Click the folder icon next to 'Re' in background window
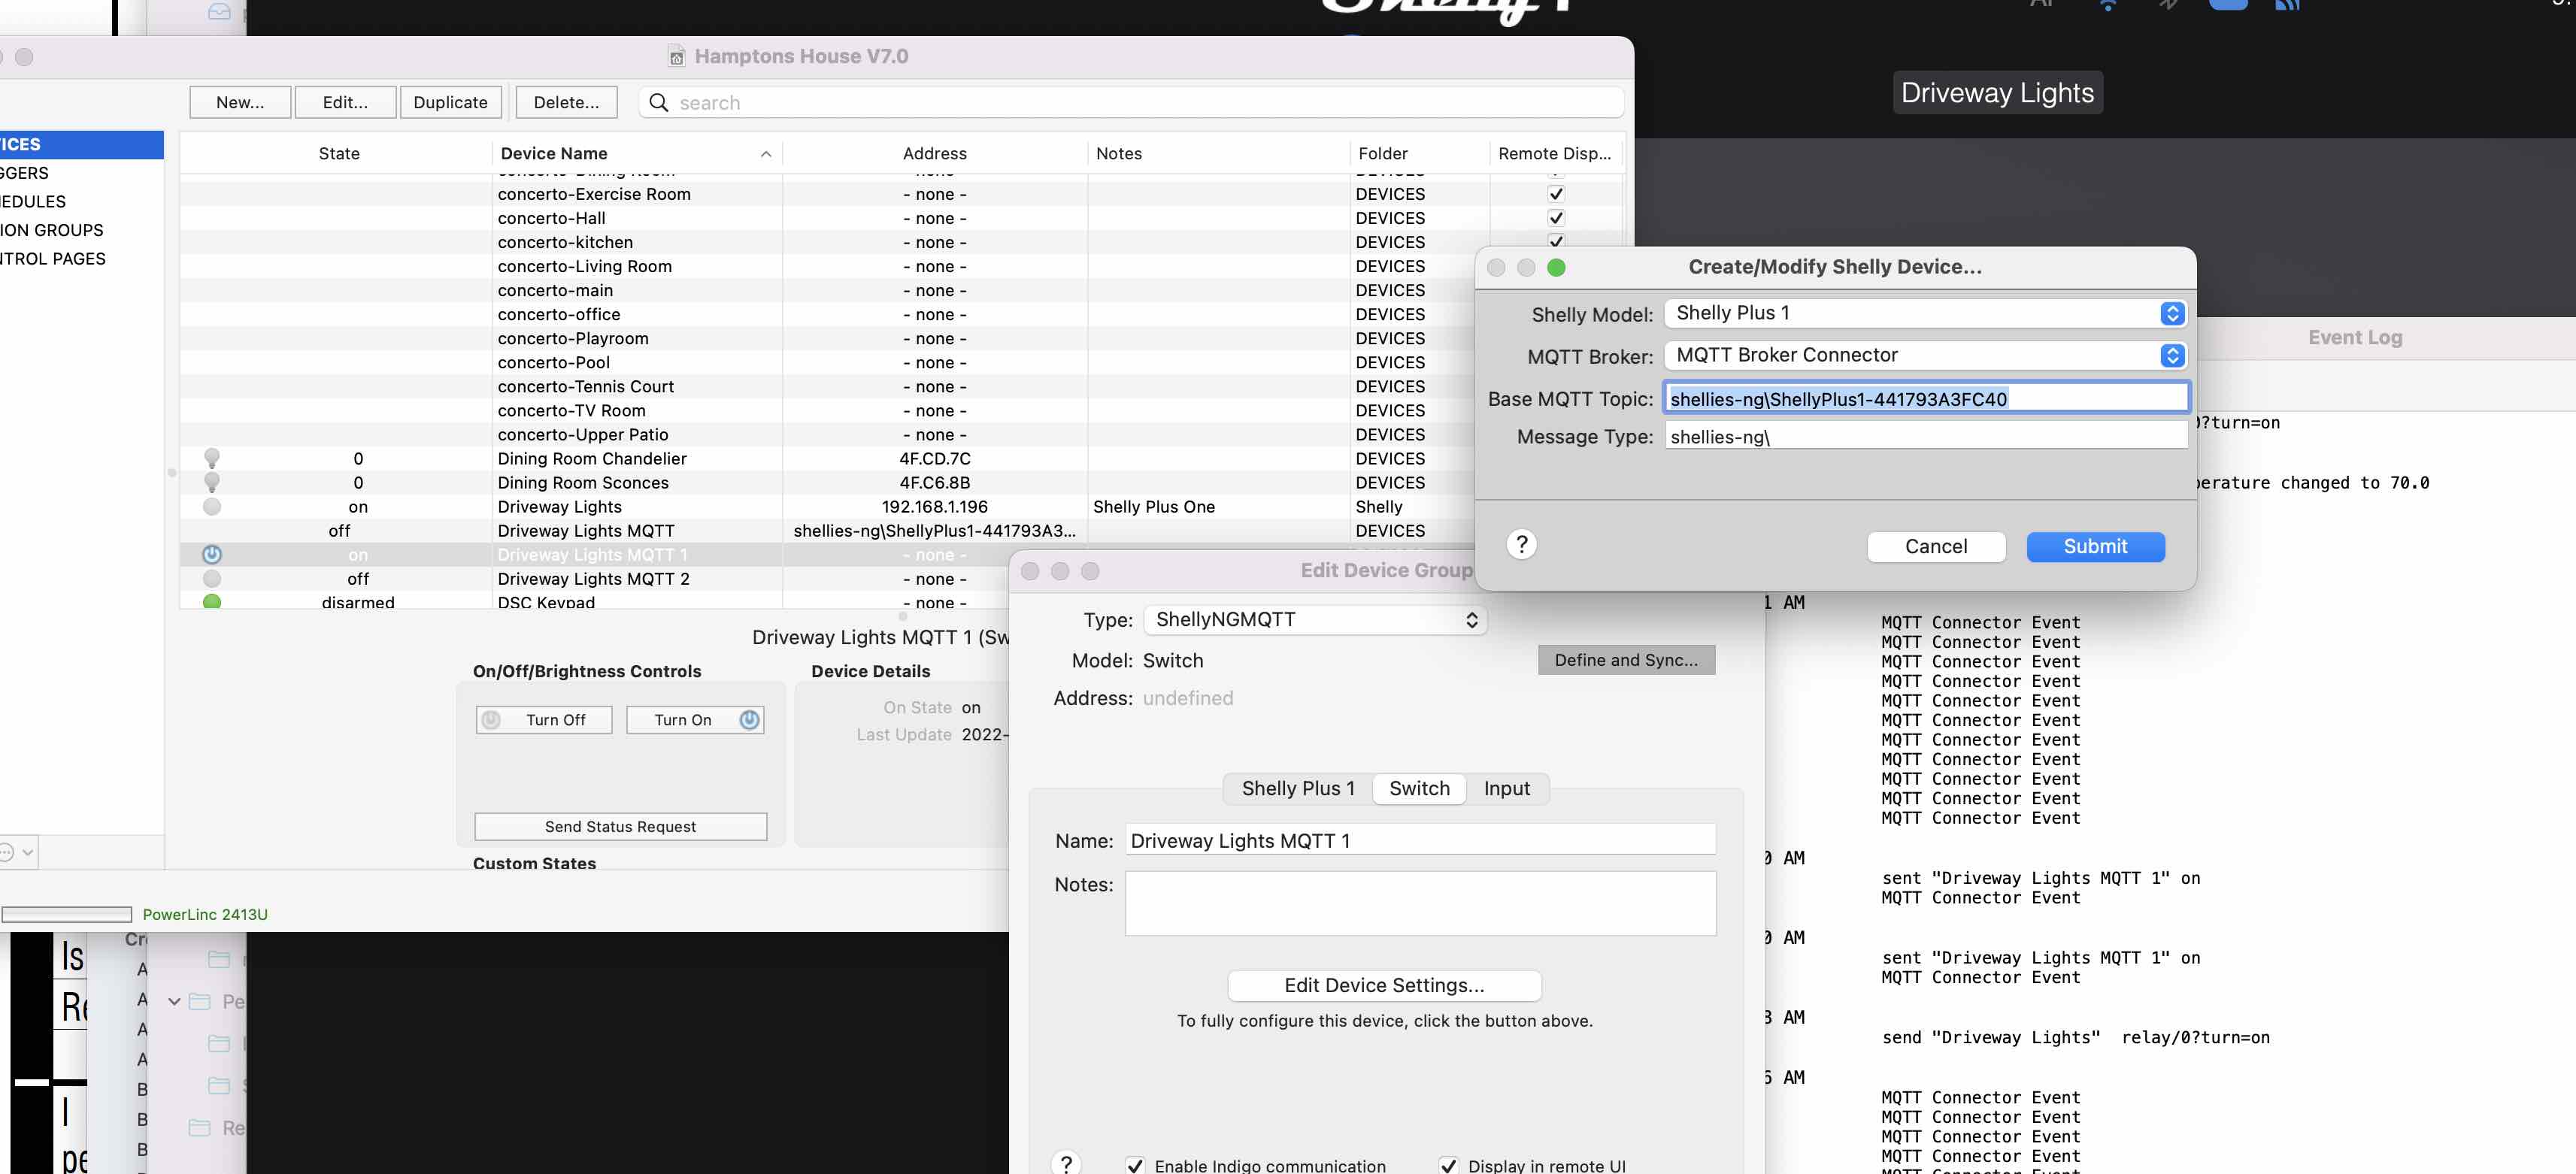This screenshot has width=2576, height=1174. [x=200, y=1128]
